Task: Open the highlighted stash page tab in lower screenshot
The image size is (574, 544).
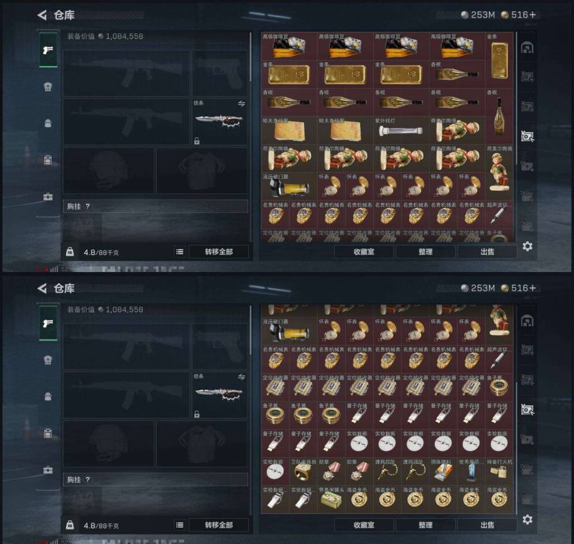Action: click(527, 409)
